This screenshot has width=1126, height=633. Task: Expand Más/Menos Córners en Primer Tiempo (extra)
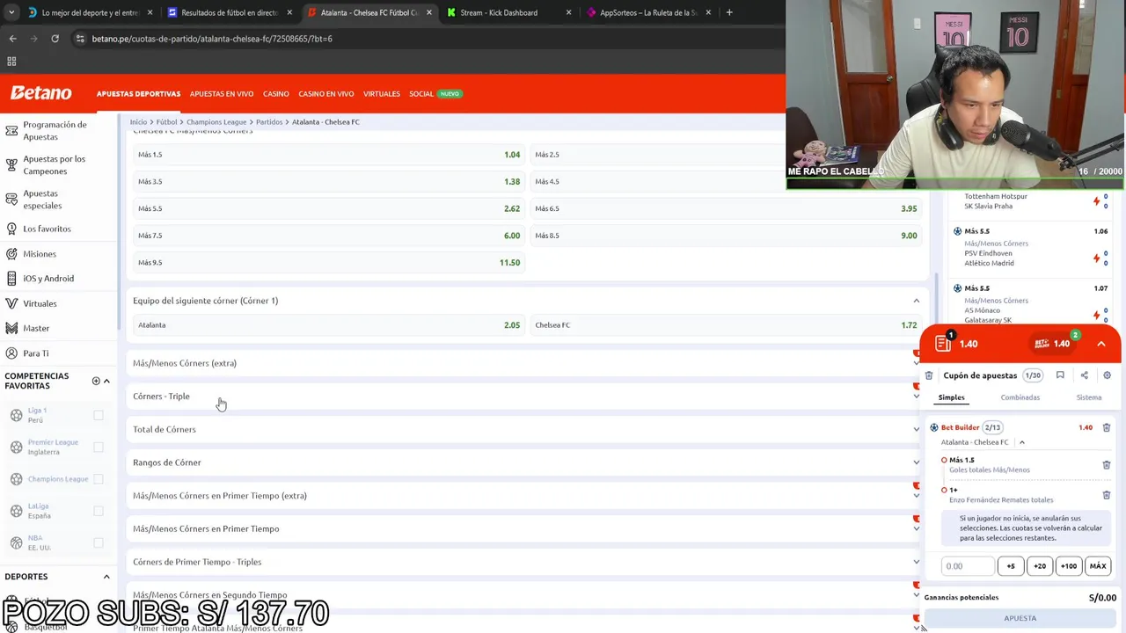point(916,496)
